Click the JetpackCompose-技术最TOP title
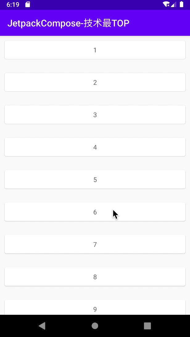Image resolution: width=190 pixels, height=337 pixels. (x=68, y=23)
